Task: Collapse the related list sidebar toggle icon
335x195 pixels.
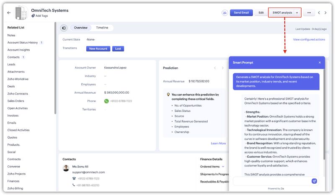Action: 64,28
